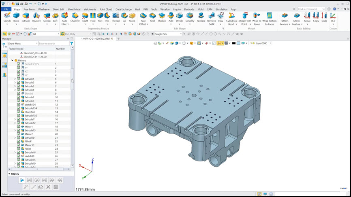Select the Divide tool

pyautogui.click(x=179, y=17)
